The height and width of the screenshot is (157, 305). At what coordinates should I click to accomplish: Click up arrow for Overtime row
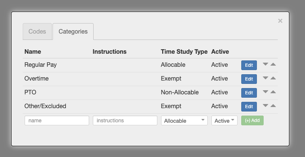[x=273, y=78]
